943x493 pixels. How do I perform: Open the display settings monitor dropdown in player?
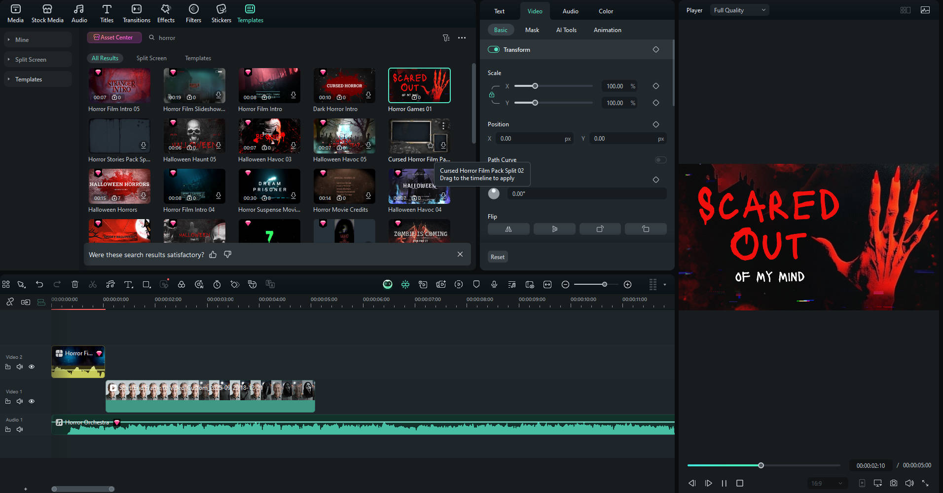878,483
